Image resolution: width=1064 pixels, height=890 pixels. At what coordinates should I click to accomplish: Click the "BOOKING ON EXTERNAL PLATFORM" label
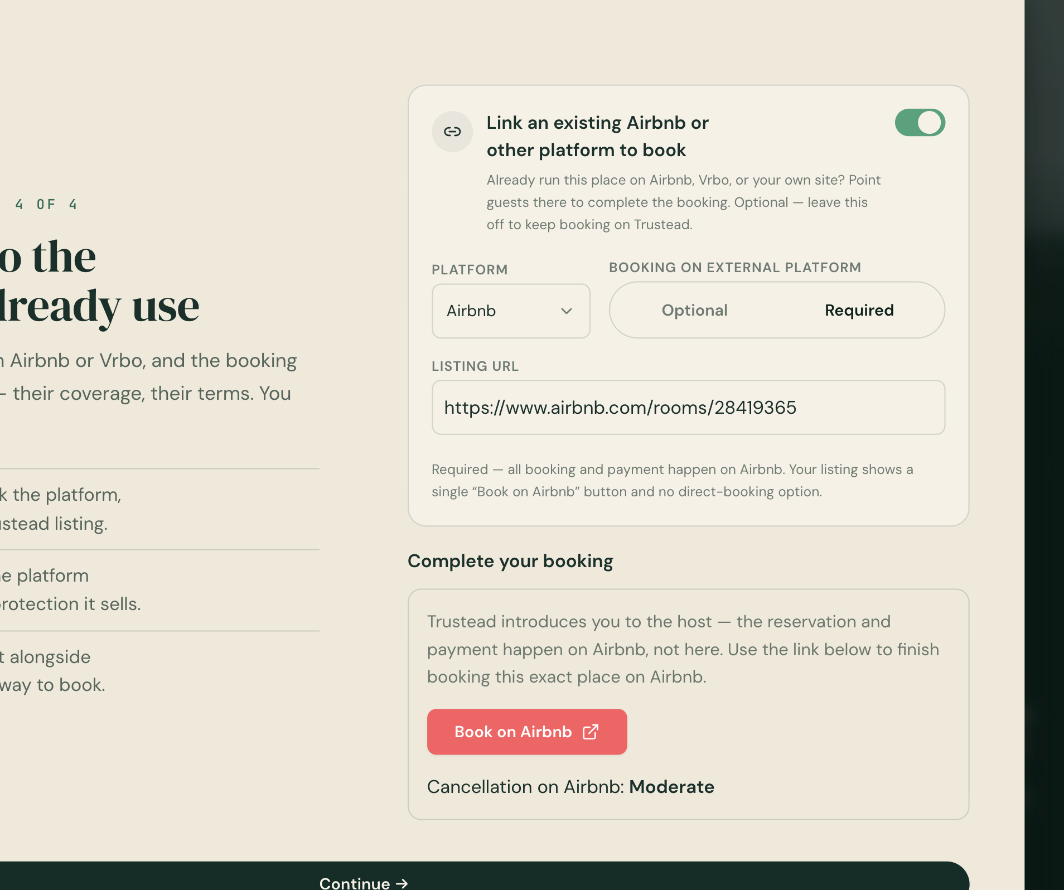click(x=735, y=268)
